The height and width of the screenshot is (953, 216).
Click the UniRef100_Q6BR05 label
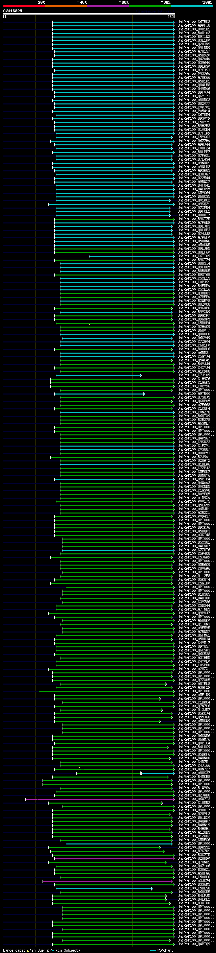194,401
